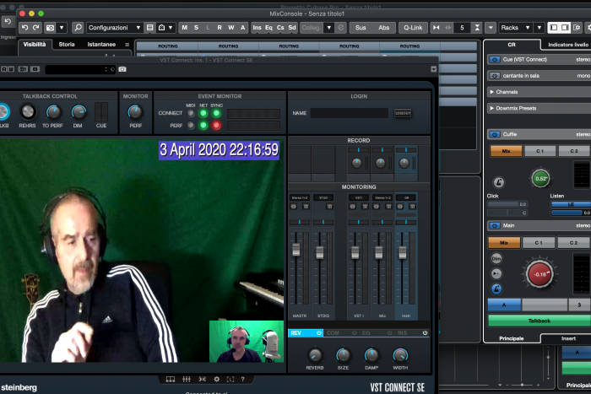The width and height of the screenshot is (591, 394).
Task: Toggle the Mute (M) button in toolbar
Action: tap(185, 28)
